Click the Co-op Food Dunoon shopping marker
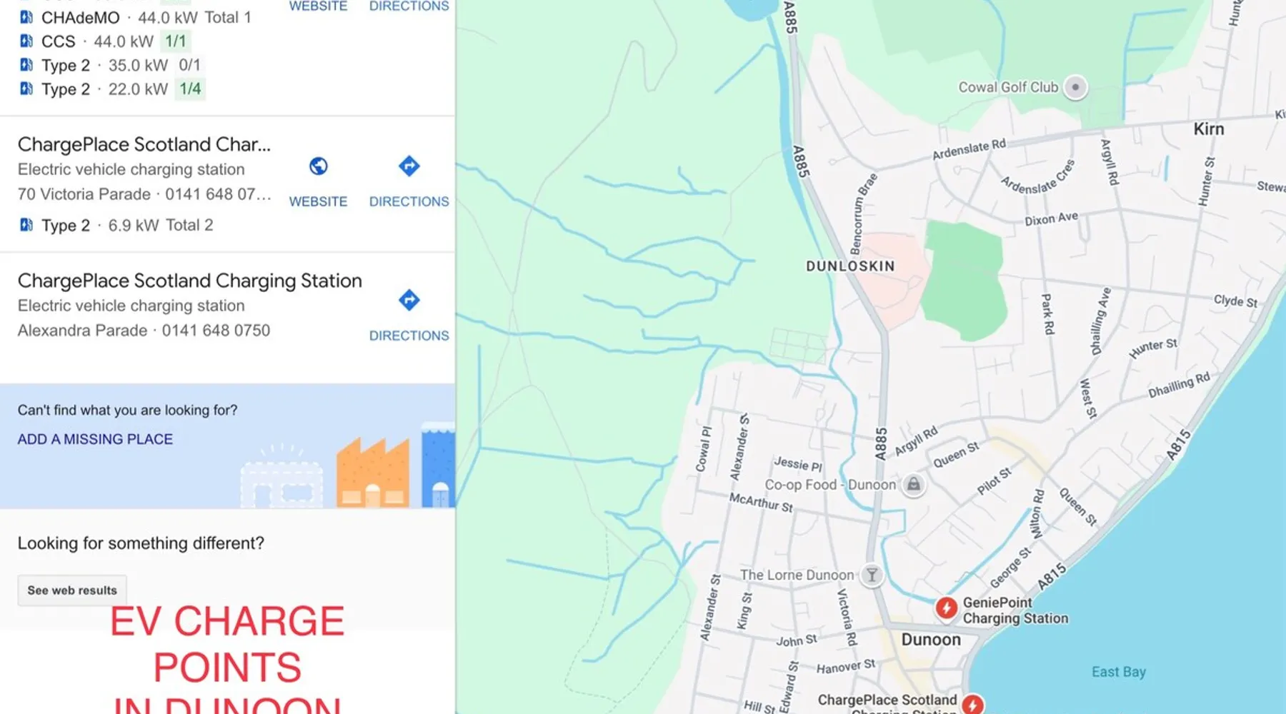This screenshot has height=714, width=1286. tap(913, 485)
